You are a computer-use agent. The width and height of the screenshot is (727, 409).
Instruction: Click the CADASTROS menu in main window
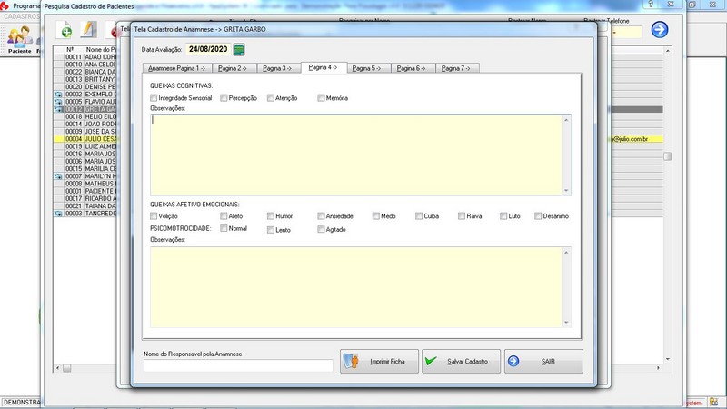click(22, 16)
